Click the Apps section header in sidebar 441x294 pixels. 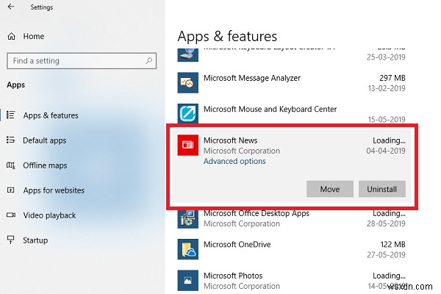coord(15,85)
